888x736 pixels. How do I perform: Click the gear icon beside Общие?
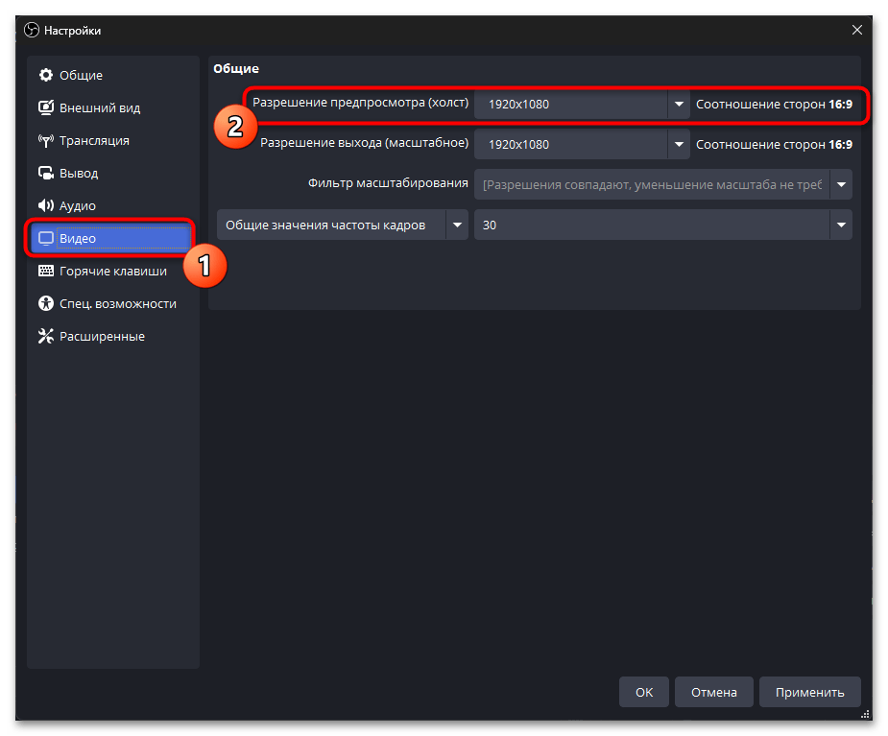point(45,76)
